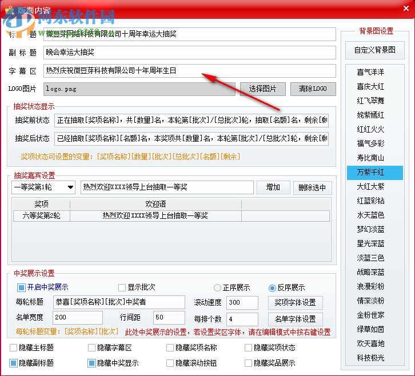Select the 淡蓝三色 background theme

click(x=375, y=258)
